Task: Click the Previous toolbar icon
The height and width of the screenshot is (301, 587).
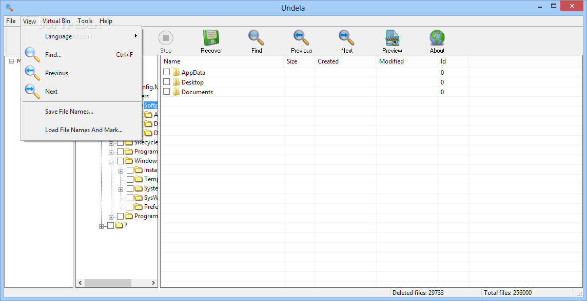Action: point(301,38)
